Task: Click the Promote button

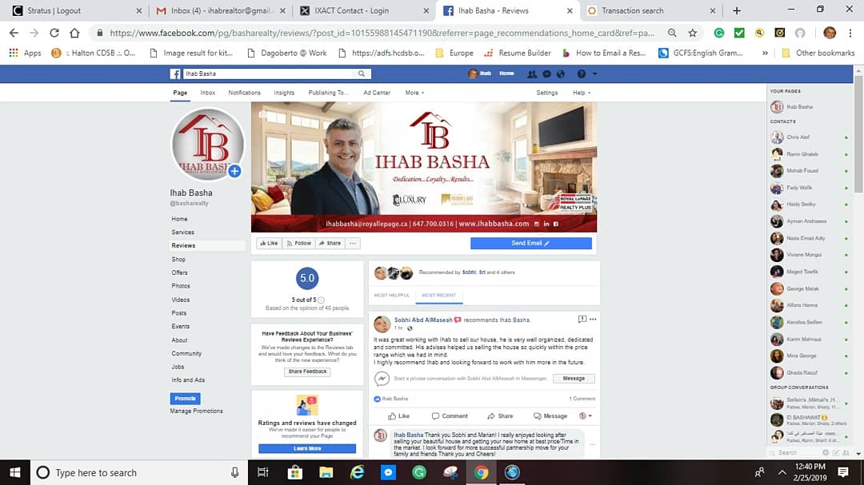Action: point(185,399)
